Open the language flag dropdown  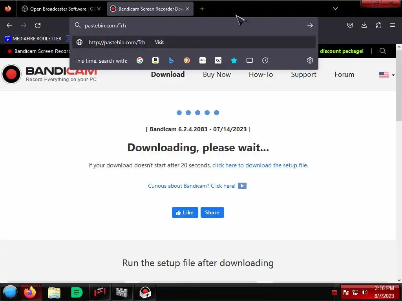tap(387, 75)
